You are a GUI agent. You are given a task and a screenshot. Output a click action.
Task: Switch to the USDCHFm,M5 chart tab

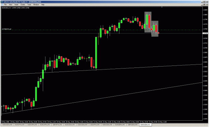pos(32,125)
